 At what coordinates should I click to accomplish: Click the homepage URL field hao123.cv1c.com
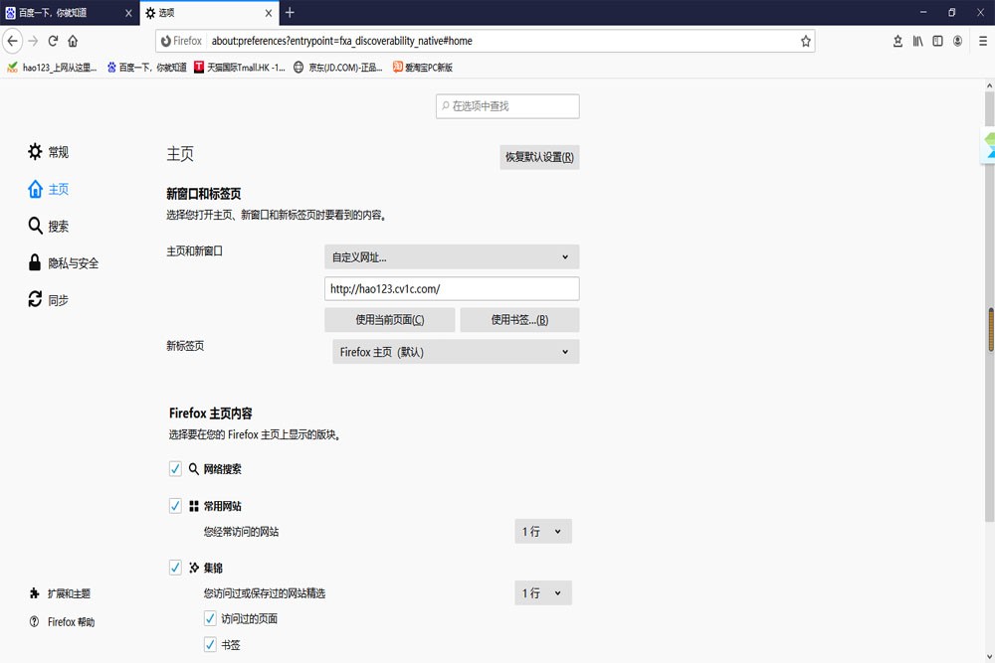452,288
